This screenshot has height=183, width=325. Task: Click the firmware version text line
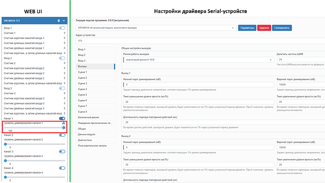(x=102, y=21)
